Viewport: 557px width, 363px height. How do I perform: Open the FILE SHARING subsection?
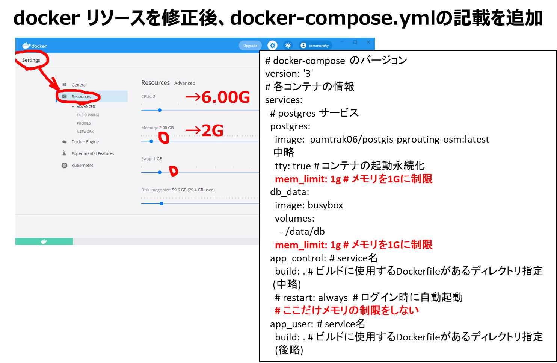pos(88,115)
